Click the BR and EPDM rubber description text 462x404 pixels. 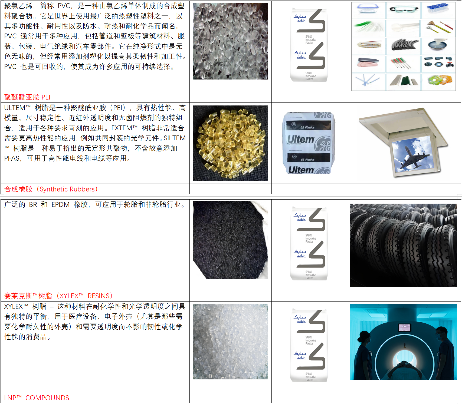click(x=95, y=205)
